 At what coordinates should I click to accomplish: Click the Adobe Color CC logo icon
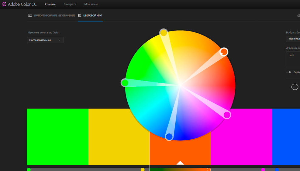coord(4,4)
